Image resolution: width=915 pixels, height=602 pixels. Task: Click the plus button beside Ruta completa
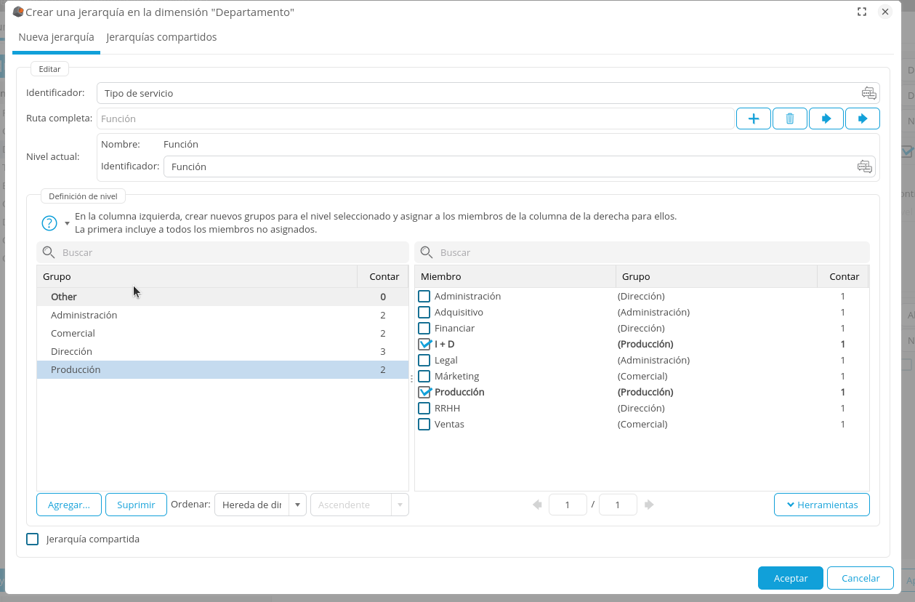tap(754, 119)
